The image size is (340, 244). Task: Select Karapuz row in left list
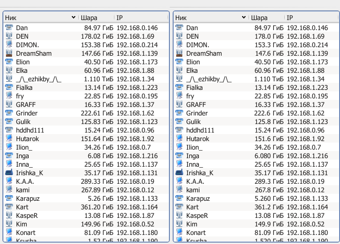tap(86, 198)
